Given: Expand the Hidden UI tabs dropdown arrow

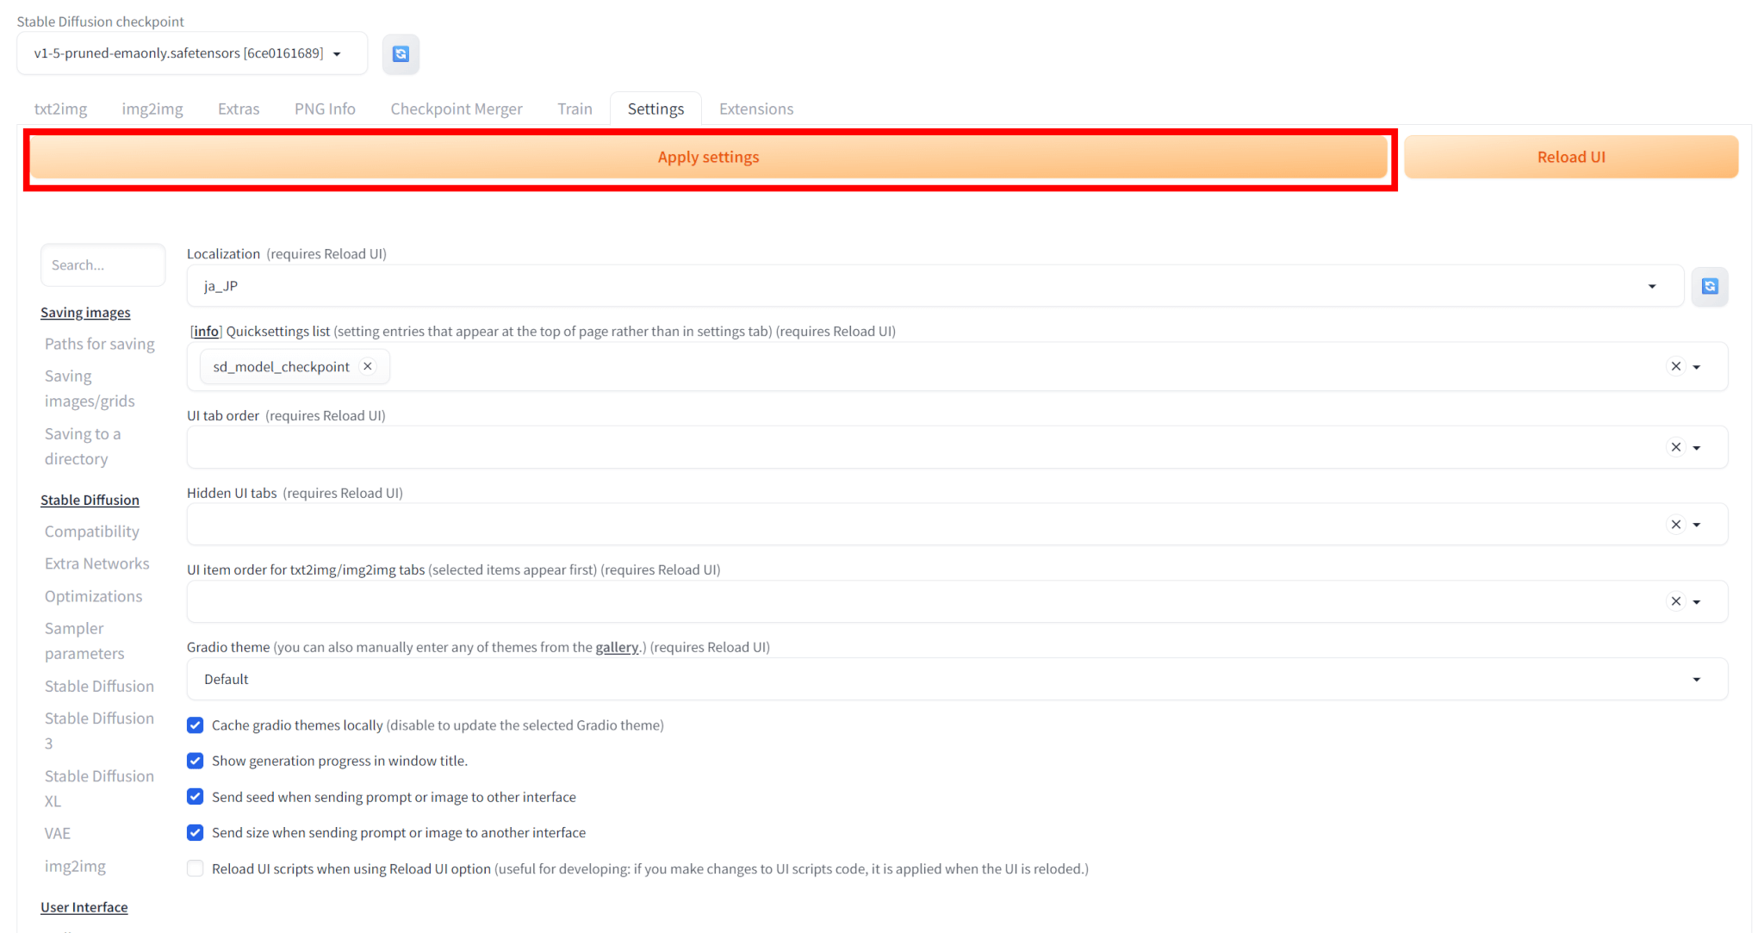Looking at the screenshot, I should click(1697, 525).
